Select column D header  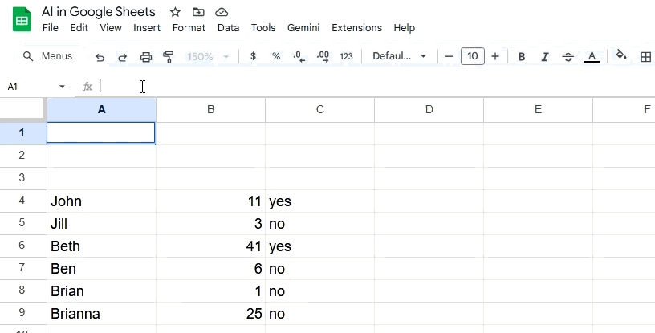coord(429,109)
